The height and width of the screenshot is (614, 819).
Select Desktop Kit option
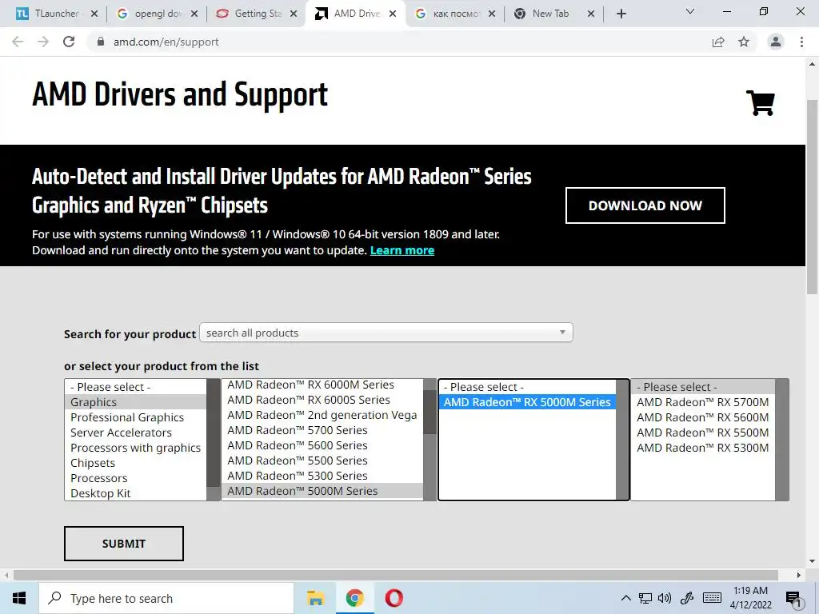tap(135, 492)
